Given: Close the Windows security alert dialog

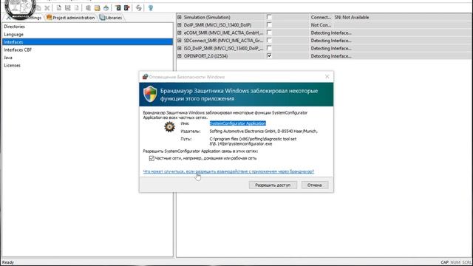Looking at the screenshot, I should [327, 77].
